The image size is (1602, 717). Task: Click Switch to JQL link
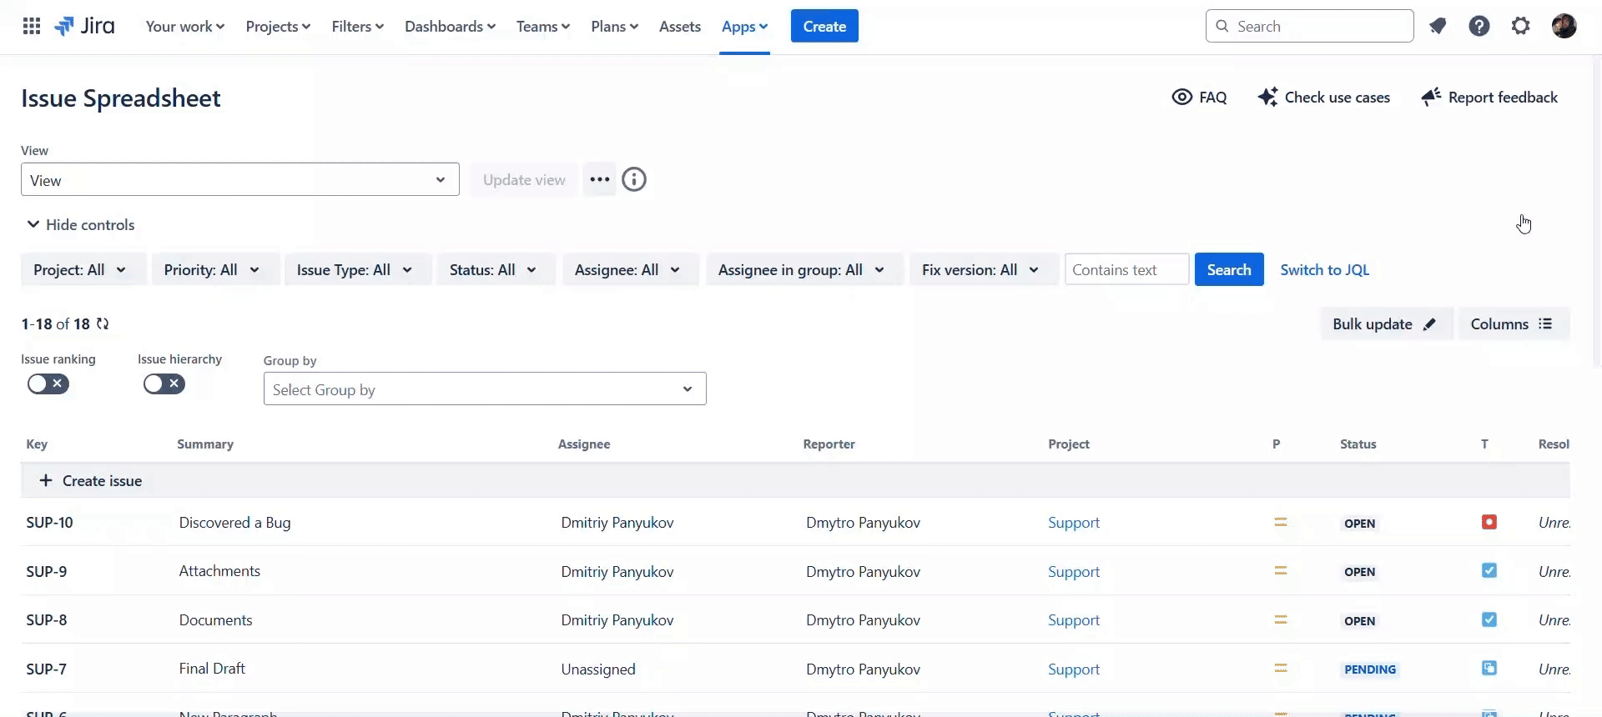pos(1324,270)
